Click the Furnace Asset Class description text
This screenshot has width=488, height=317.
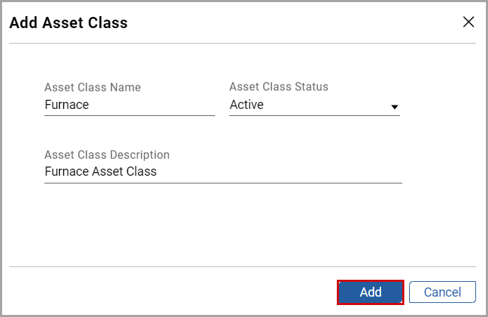(x=101, y=172)
